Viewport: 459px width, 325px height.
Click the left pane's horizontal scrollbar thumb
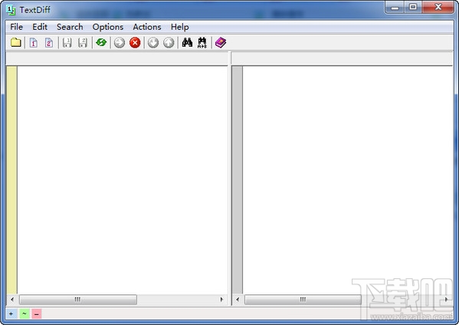pos(78,299)
